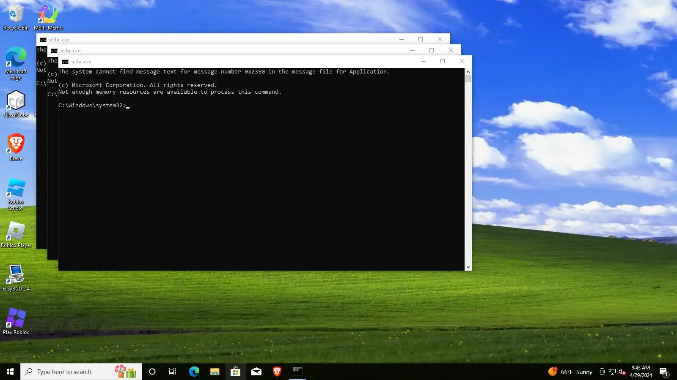Open the Mail app from the taskbar

click(x=256, y=372)
